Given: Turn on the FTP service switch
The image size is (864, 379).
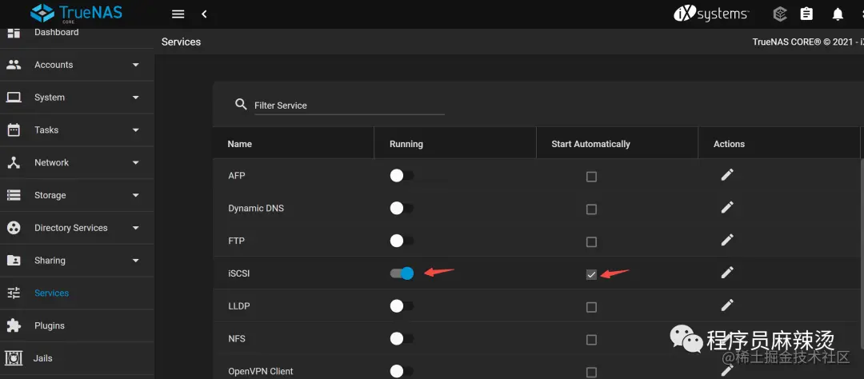Looking at the screenshot, I should pos(402,241).
